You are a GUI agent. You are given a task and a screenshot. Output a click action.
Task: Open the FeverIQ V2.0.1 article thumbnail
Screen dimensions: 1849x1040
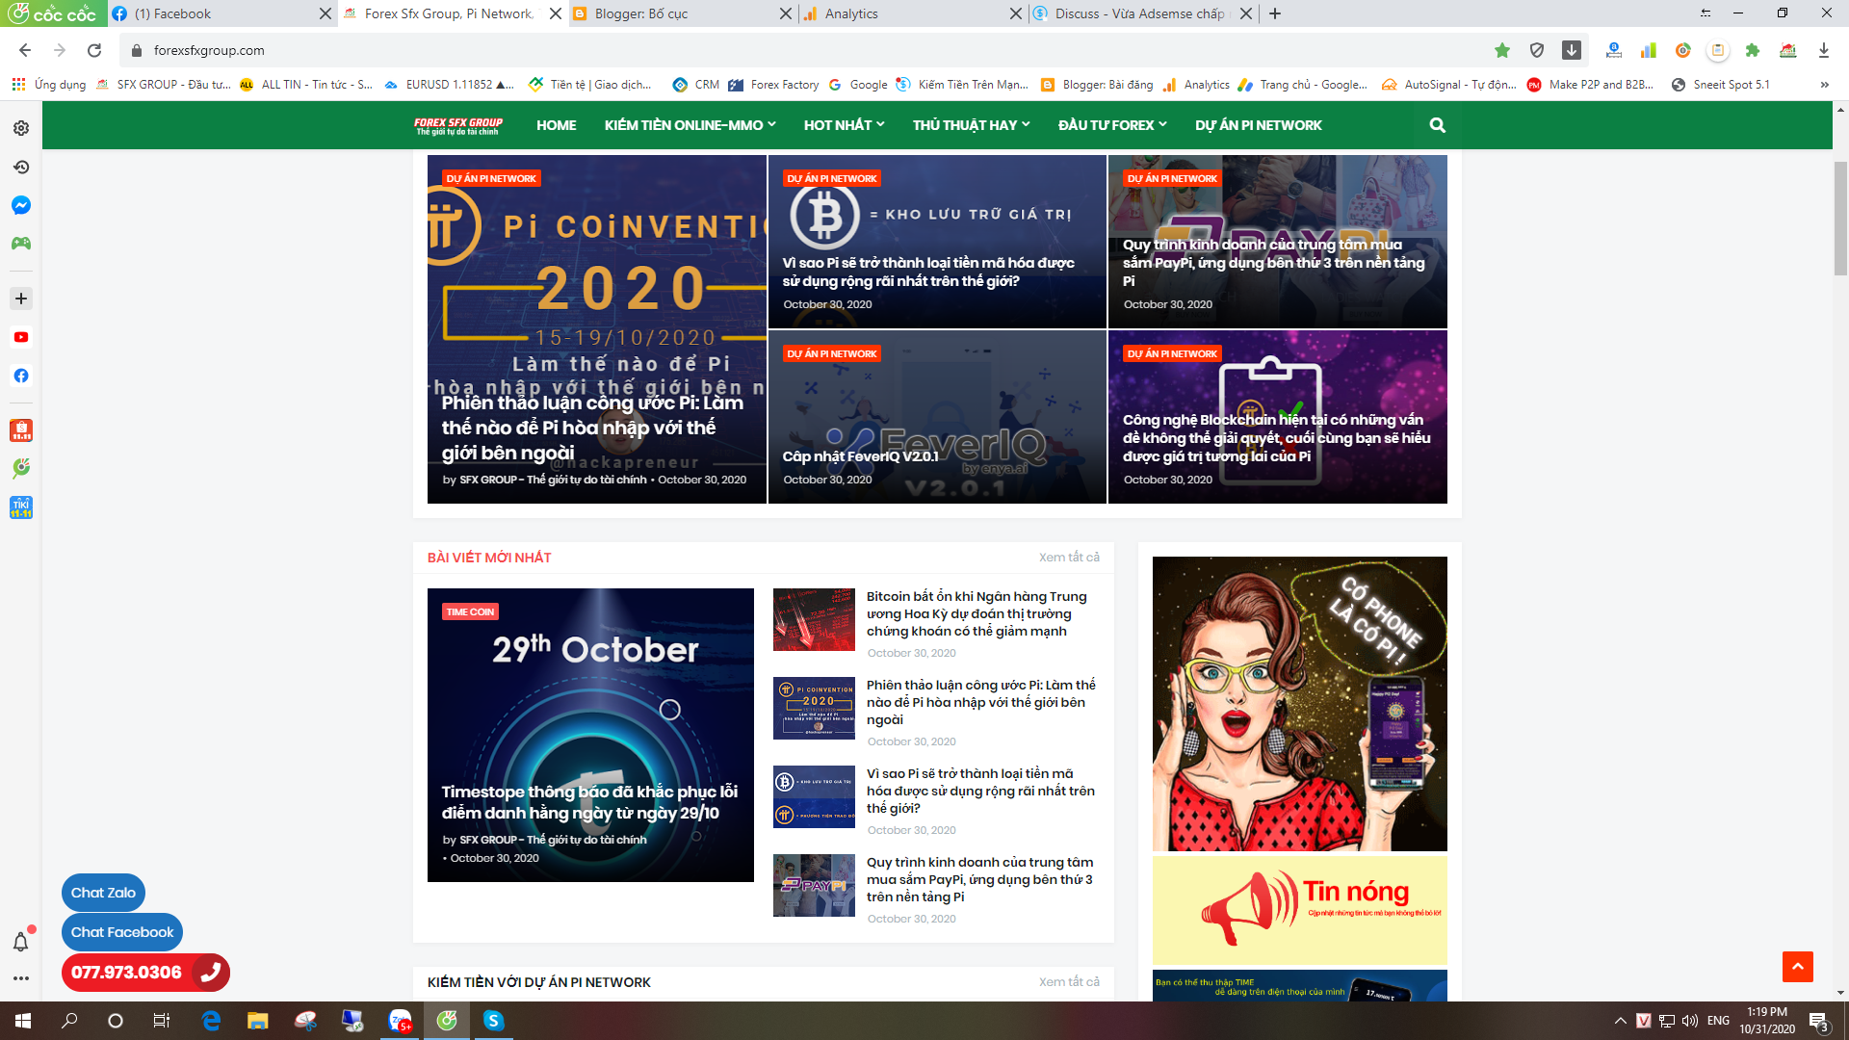point(936,417)
